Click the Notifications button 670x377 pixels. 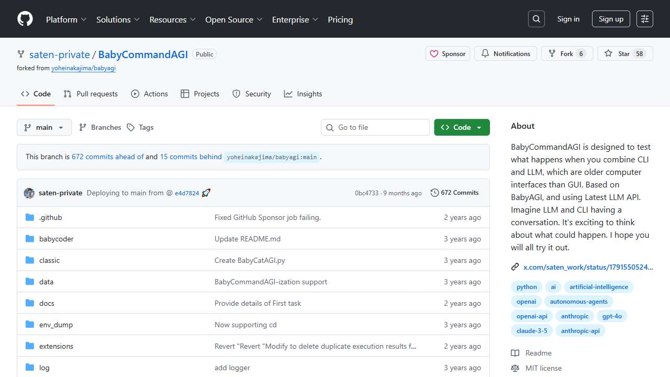tap(506, 54)
